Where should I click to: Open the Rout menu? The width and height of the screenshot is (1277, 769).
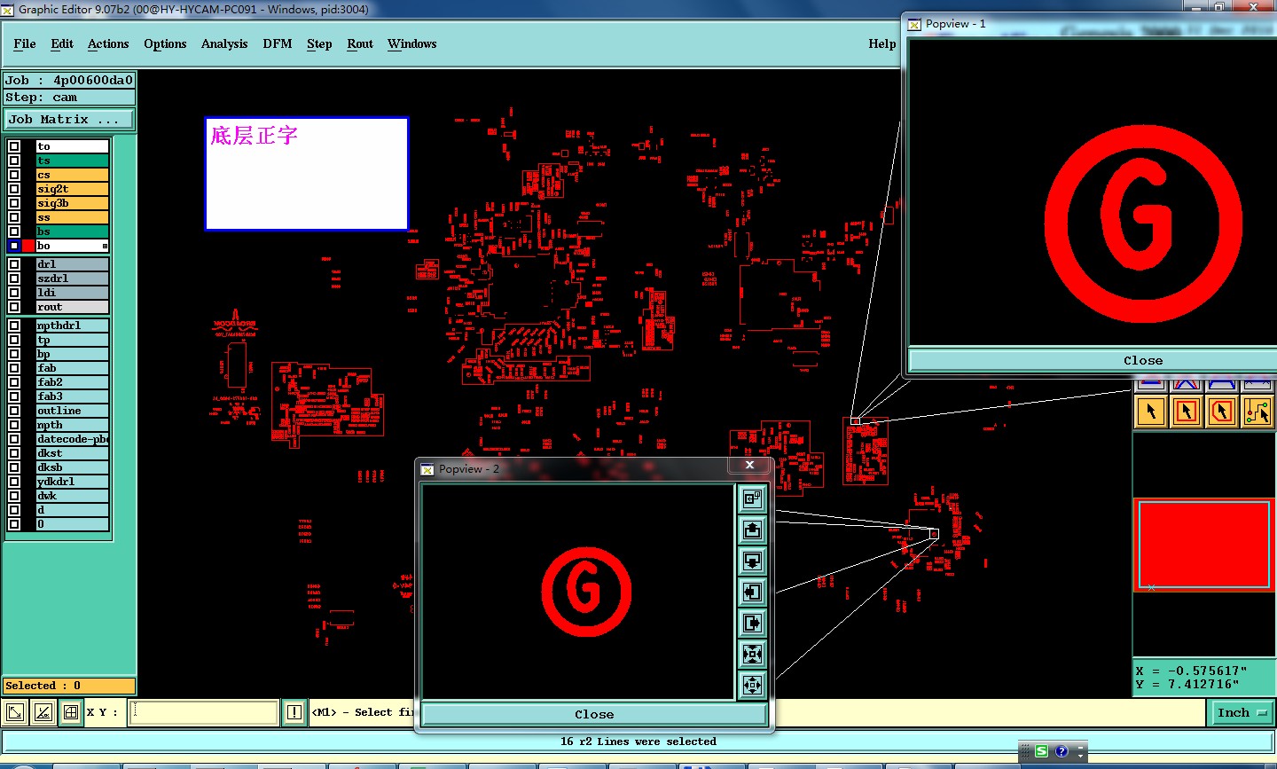pyautogui.click(x=360, y=43)
